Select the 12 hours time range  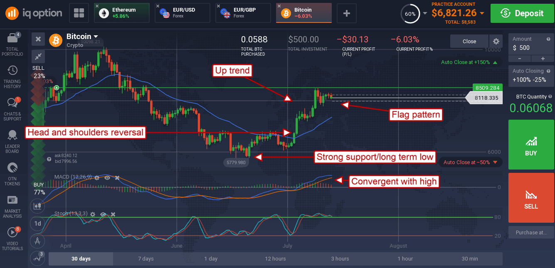276,258
